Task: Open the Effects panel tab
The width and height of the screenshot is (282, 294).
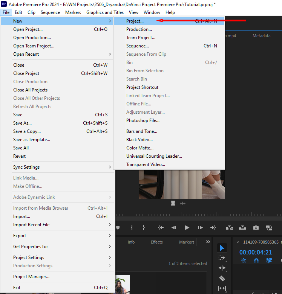Action: click(x=157, y=242)
